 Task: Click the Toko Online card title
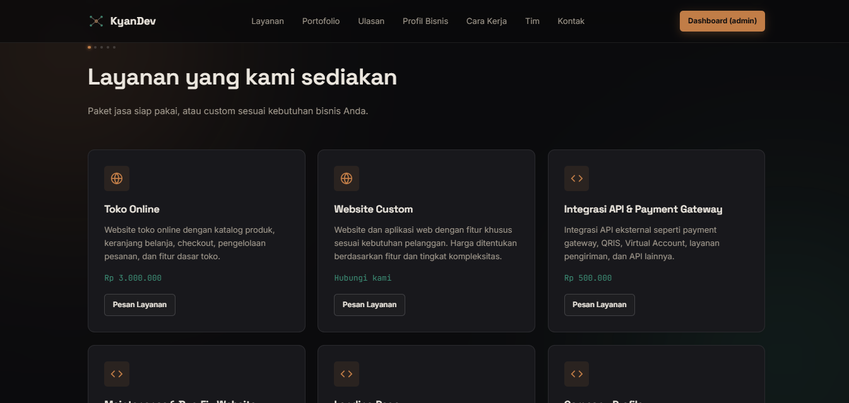tap(132, 209)
